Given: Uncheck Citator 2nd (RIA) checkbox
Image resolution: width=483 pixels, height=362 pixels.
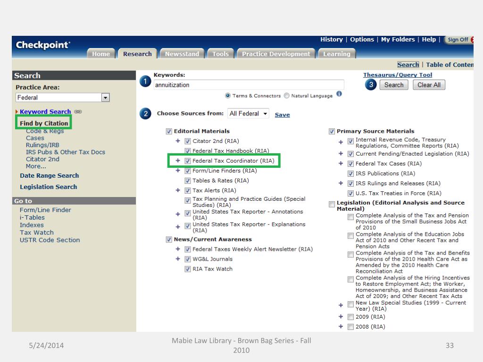Looking at the screenshot, I should 188,141.
